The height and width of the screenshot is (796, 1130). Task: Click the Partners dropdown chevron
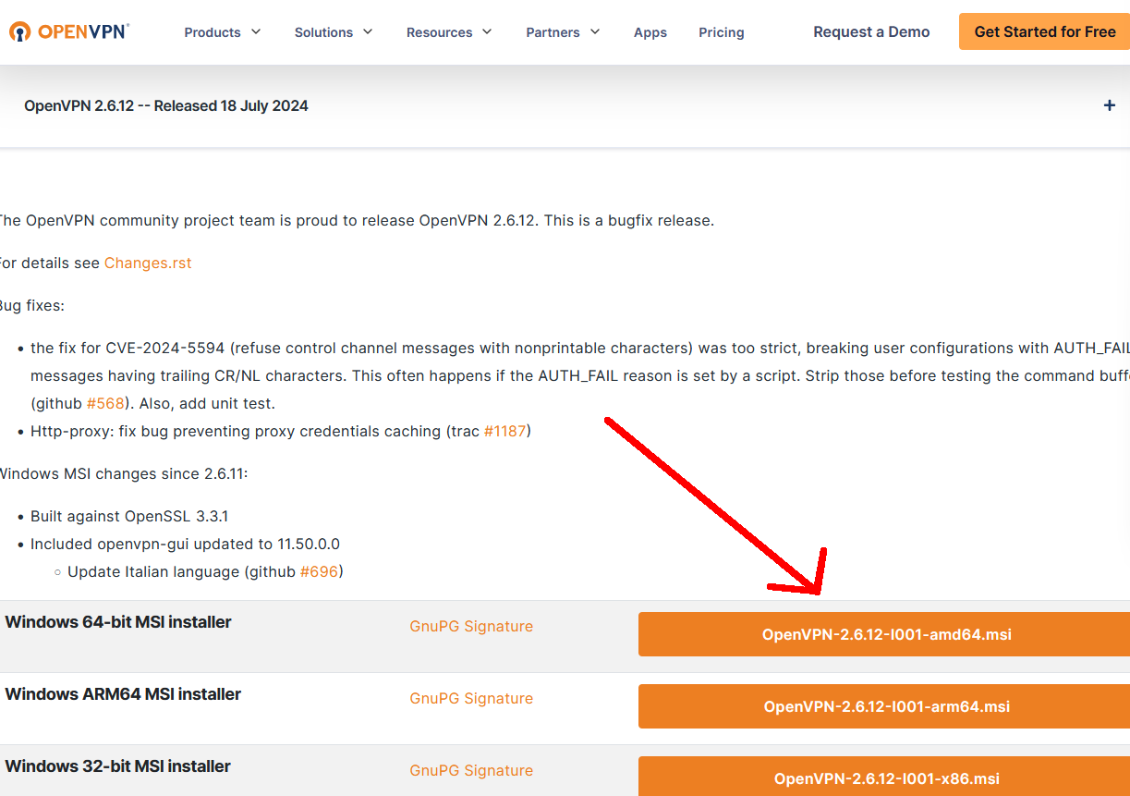tap(595, 32)
